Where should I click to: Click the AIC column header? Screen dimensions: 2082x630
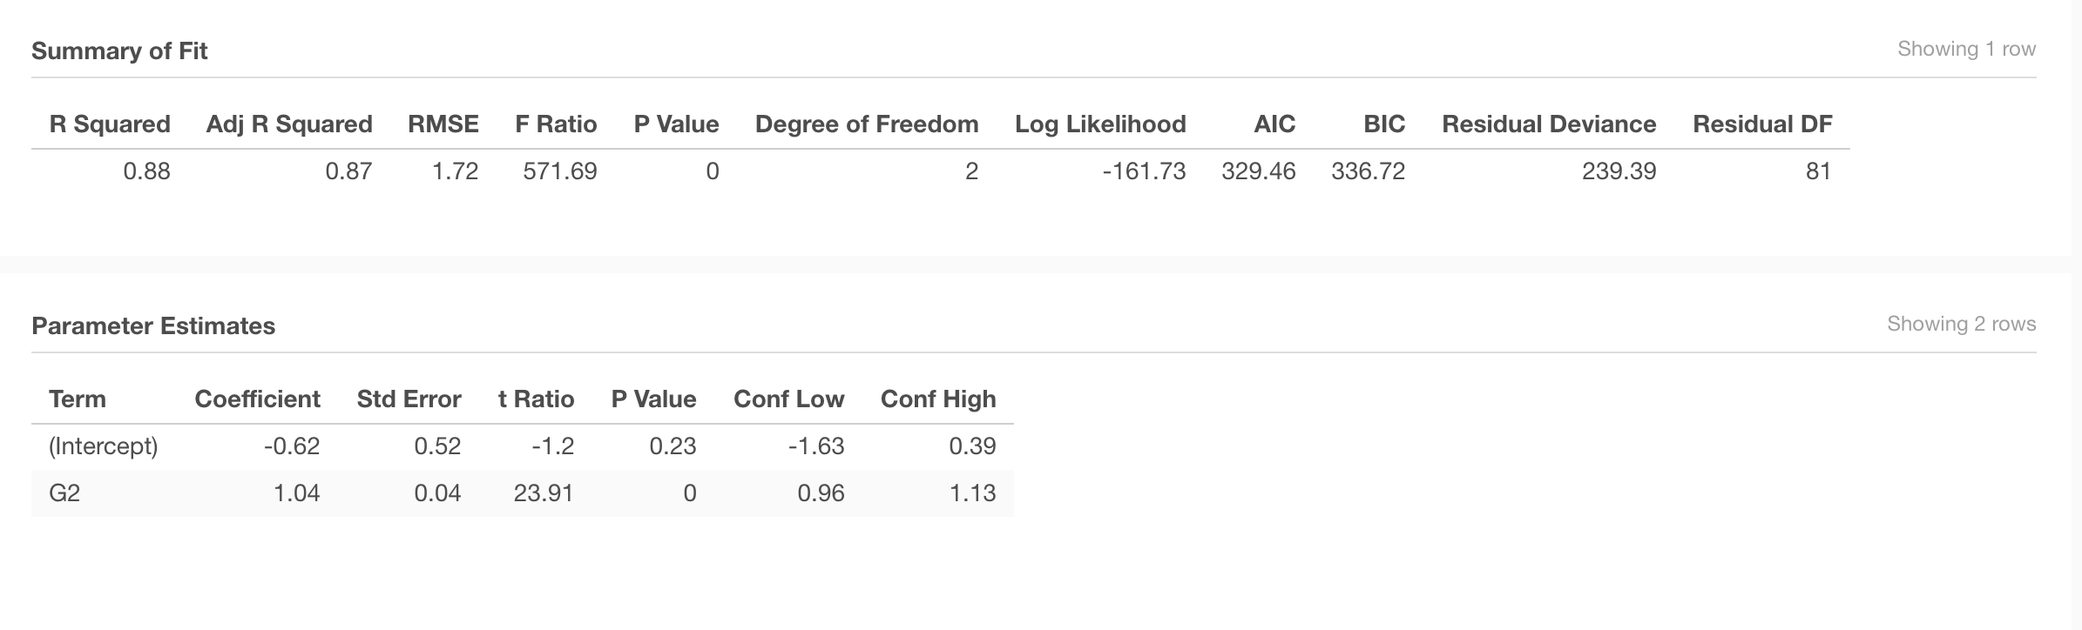[1274, 124]
